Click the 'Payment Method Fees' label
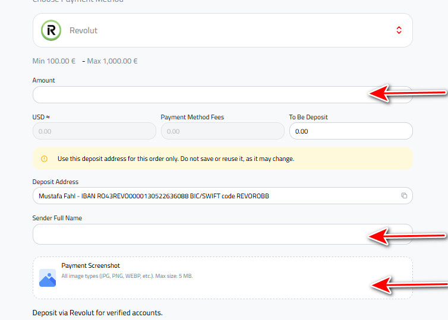 [193, 117]
